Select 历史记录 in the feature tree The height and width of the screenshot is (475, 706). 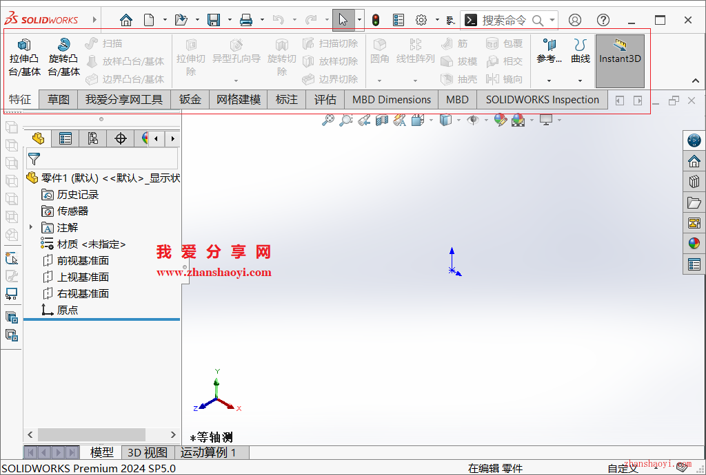coord(70,195)
